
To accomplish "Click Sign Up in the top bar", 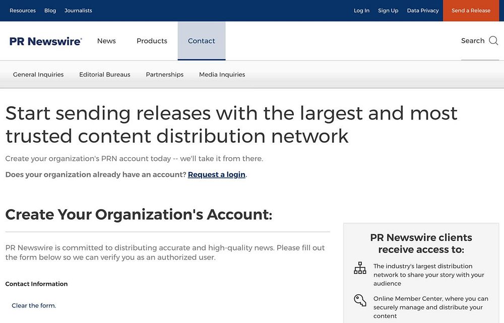I will pyautogui.click(x=388, y=11).
